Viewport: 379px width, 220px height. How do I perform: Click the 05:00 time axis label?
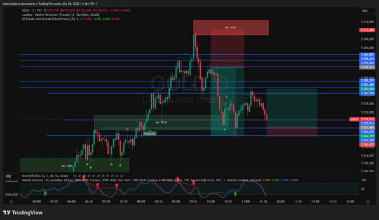pyautogui.click(x=36, y=201)
